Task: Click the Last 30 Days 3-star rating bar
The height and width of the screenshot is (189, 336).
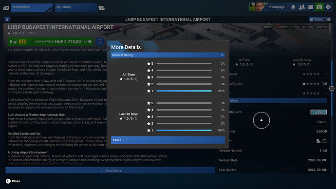Action: pyautogui.click(x=184, y=117)
